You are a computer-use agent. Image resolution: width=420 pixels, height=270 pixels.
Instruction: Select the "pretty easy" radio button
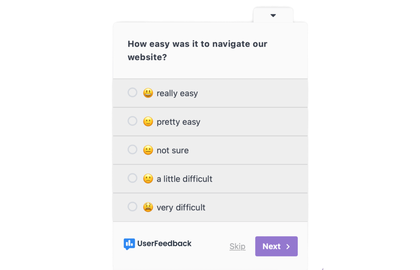point(132,121)
